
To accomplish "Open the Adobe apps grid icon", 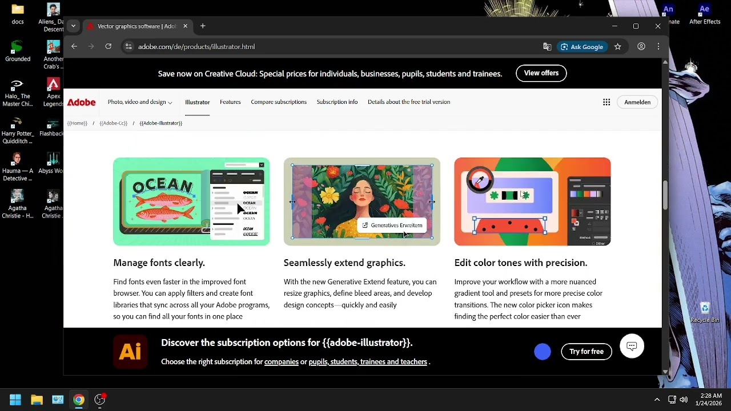I will [607, 102].
